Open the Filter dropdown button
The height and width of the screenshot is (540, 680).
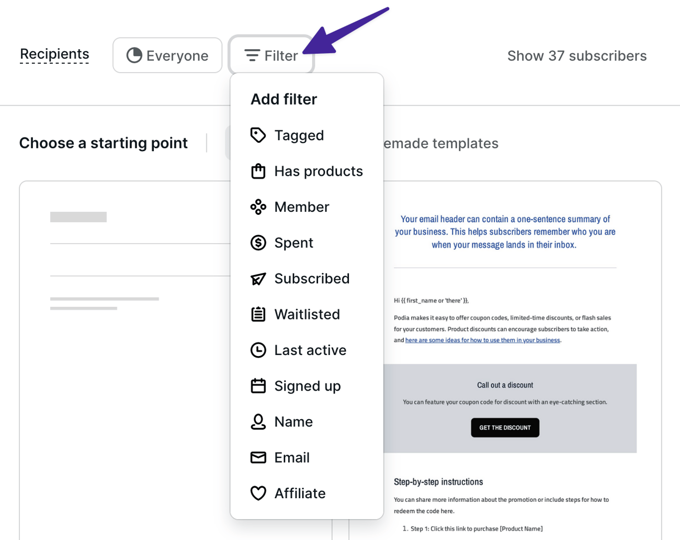(271, 55)
